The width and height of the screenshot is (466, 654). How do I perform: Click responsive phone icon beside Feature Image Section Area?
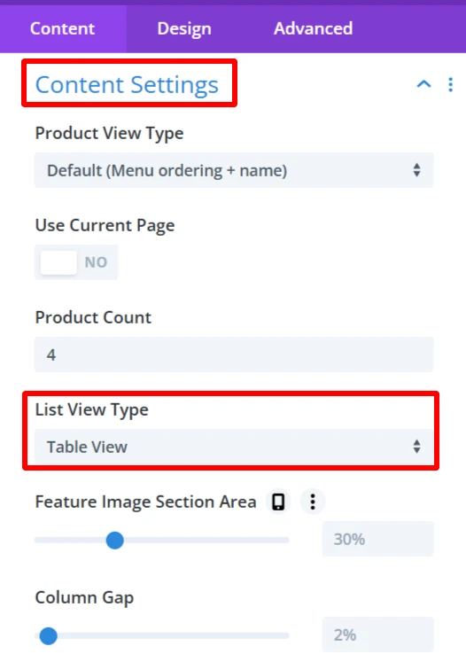coord(278,502)
